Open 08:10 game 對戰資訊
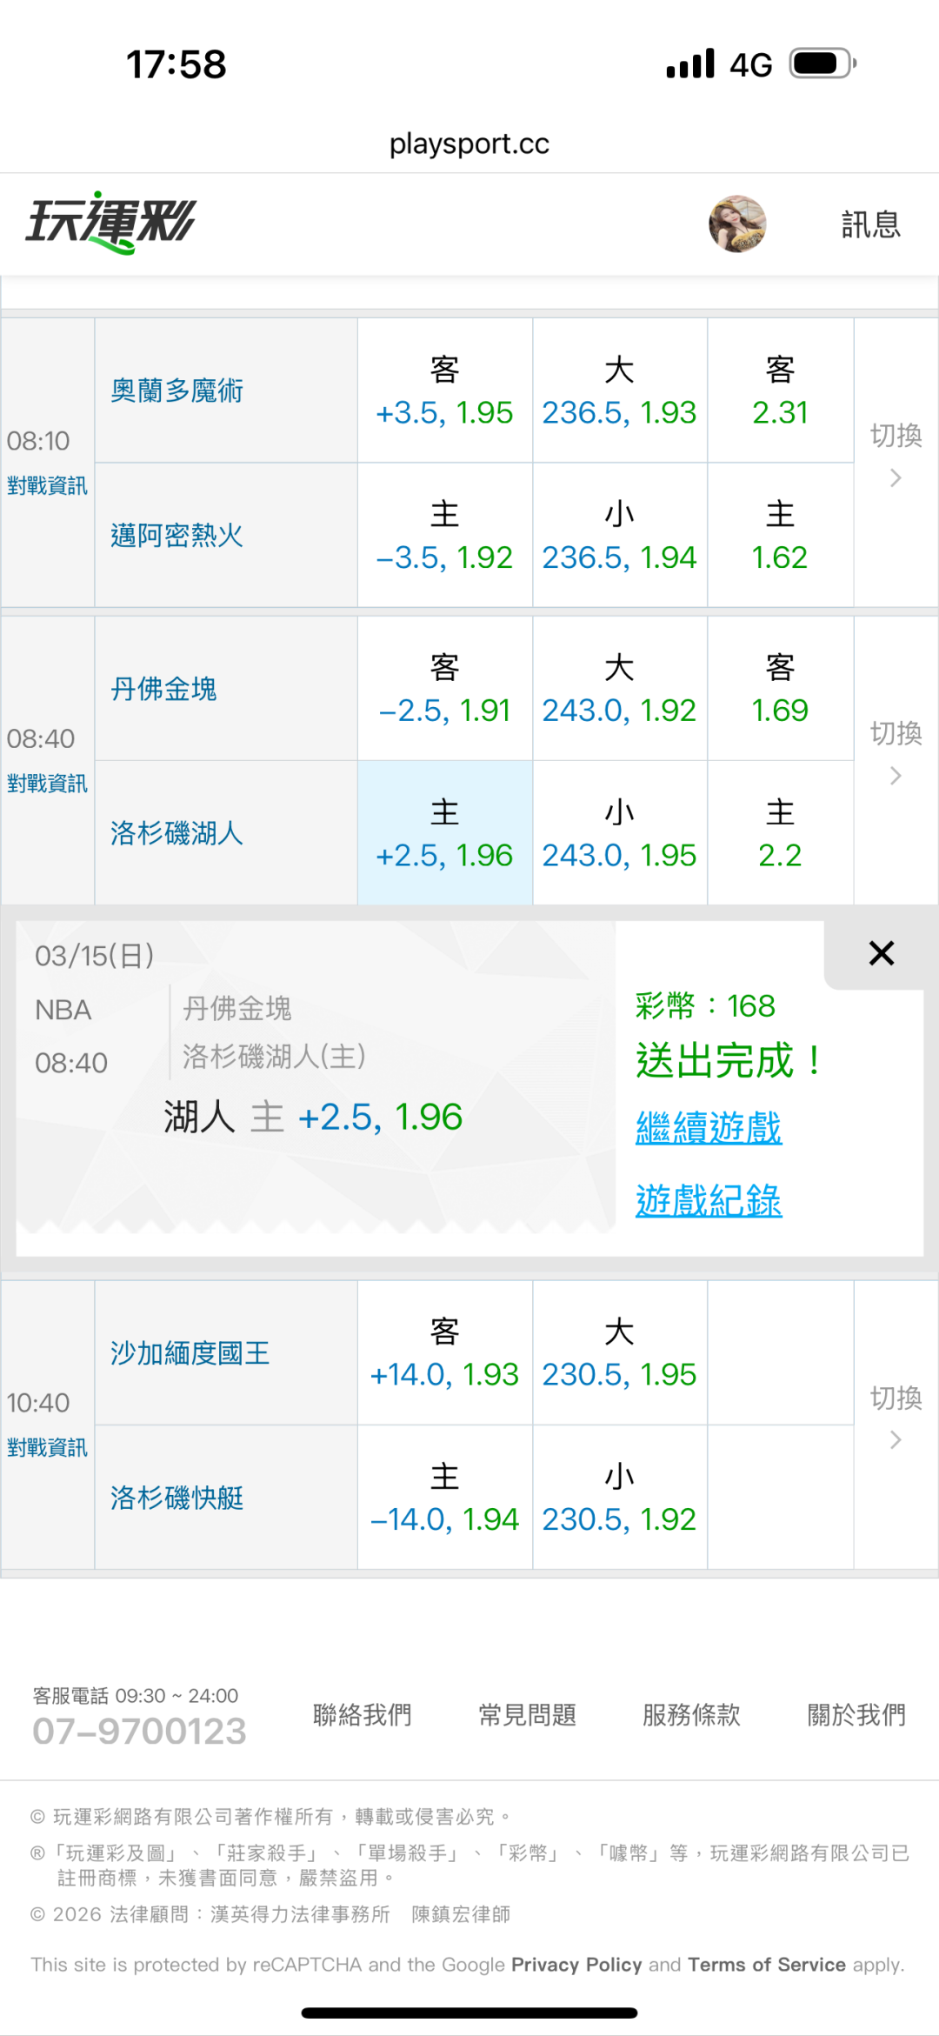 coord(47,485)
